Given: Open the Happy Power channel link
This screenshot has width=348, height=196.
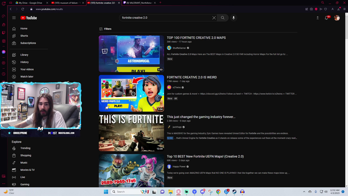Looking at the screenshot, I should tap(179, 167).
